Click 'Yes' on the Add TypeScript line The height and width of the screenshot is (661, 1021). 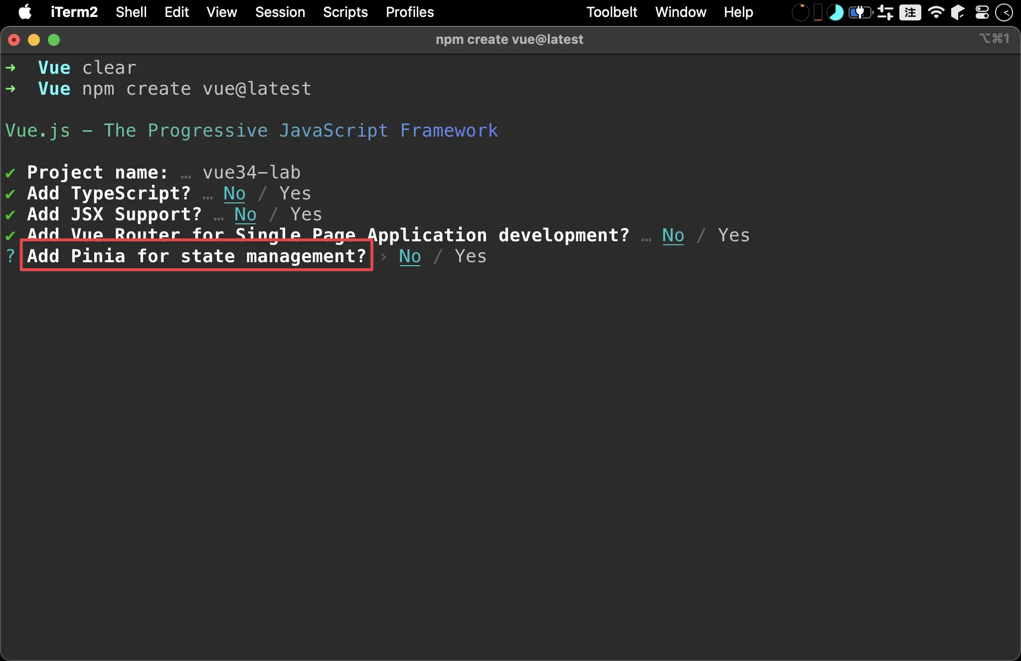point(295,193)
